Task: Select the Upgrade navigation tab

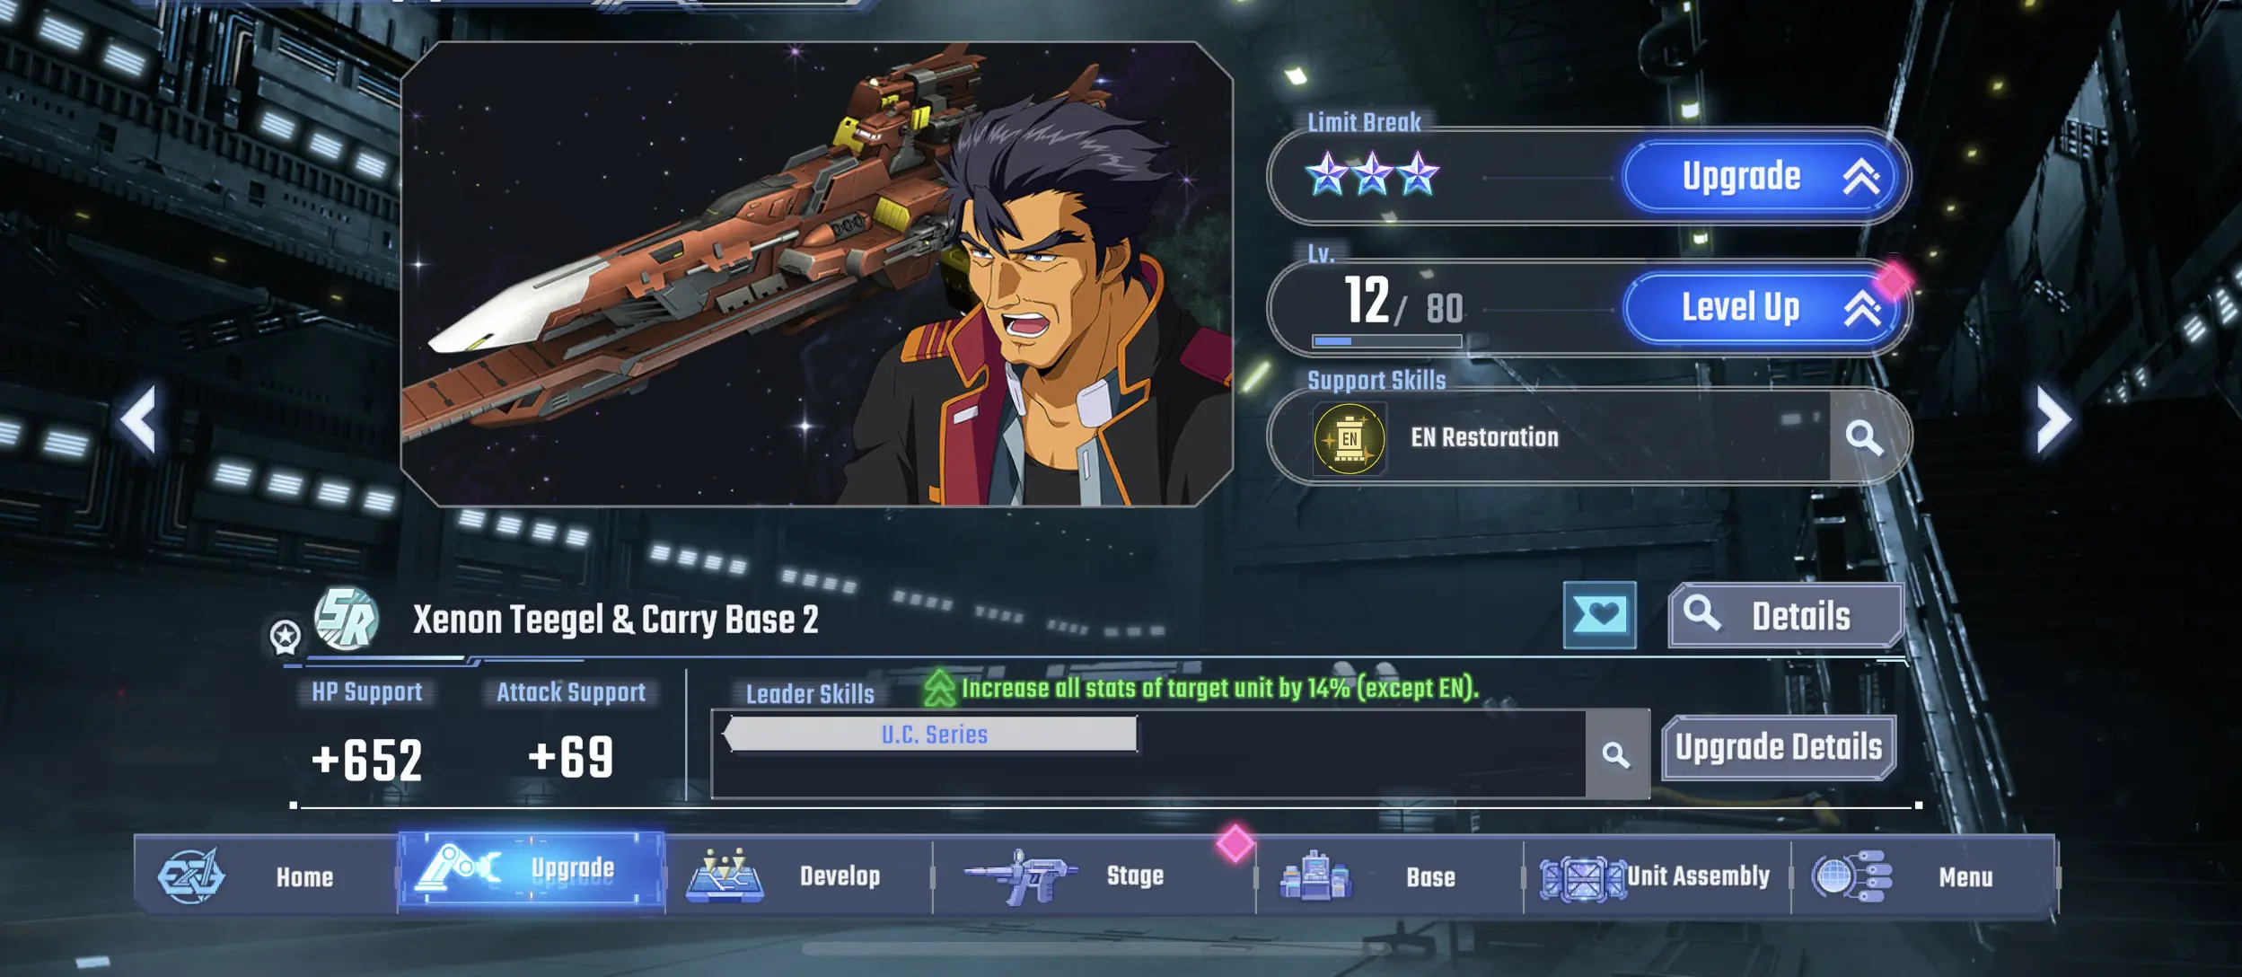Action: coord(532,869)
